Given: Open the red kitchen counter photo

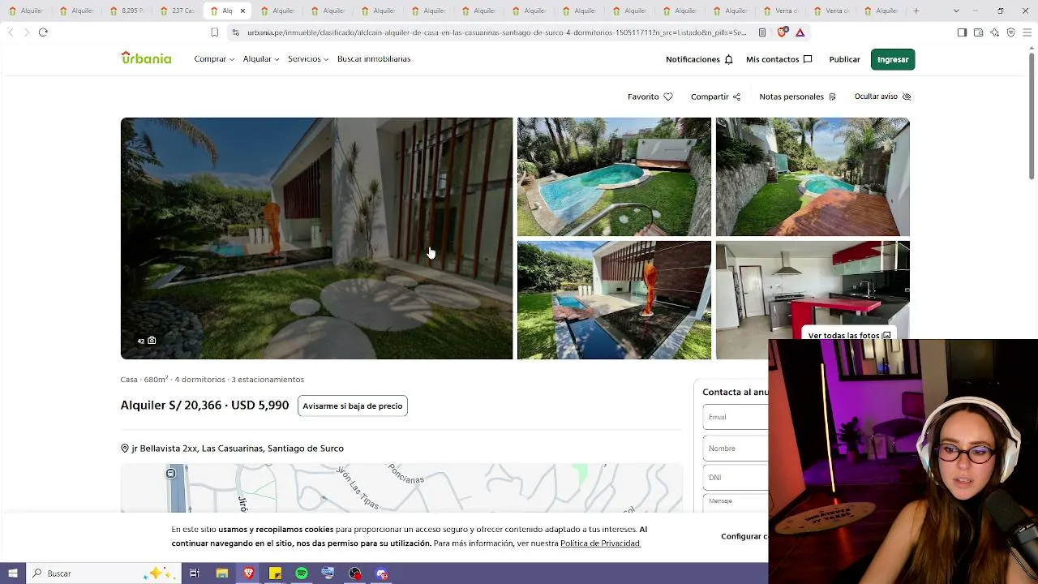Looking at the screenshot, I should pos(813,300).
